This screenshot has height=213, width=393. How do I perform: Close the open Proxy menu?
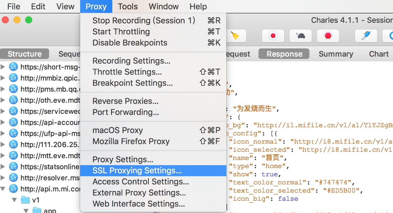[x=96, y=6]
